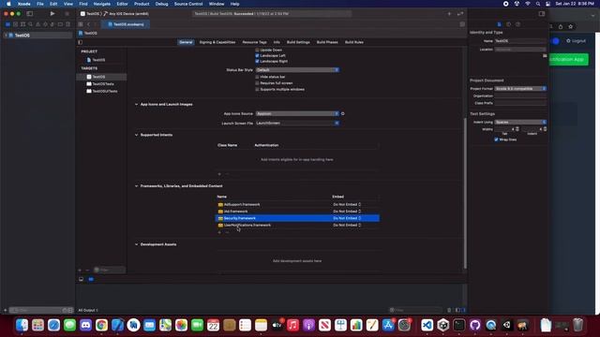The height and width of the screenshot is (337, 600).
Task: Toggle the inspector panel icon at top right
Action: pos(542,14)
